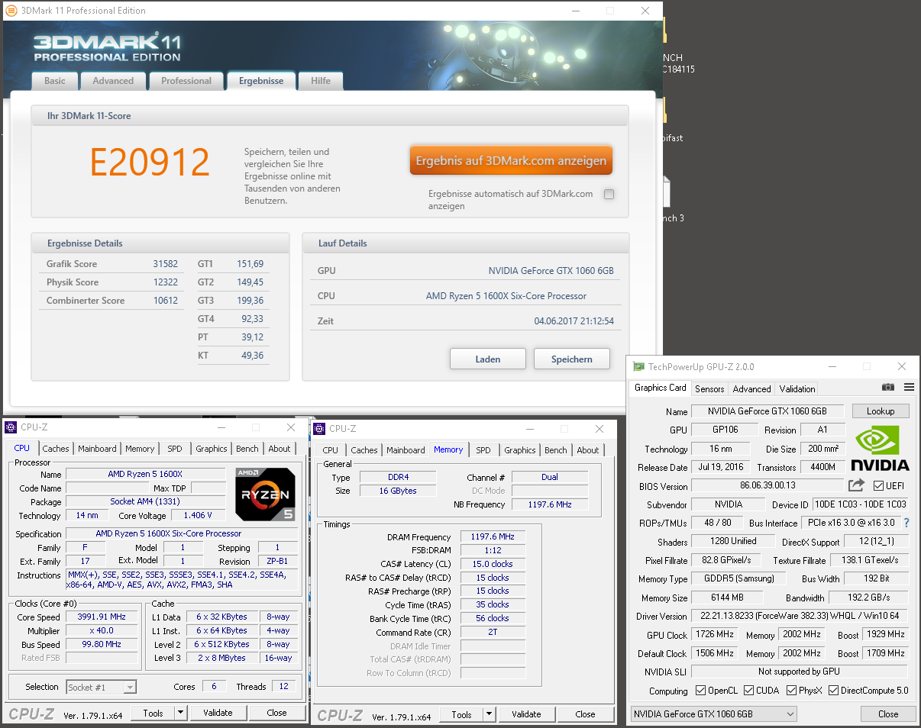Open Advanced tab in GPU-Z
This screenshot has width=921, height=728.
pos(752,389)
